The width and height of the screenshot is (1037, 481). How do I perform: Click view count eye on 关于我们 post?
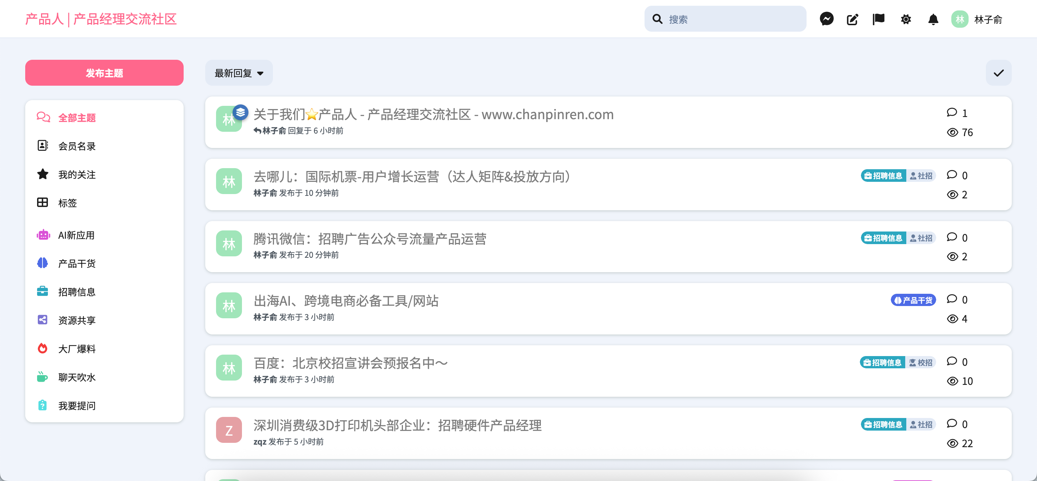click(x=952, y=132)
